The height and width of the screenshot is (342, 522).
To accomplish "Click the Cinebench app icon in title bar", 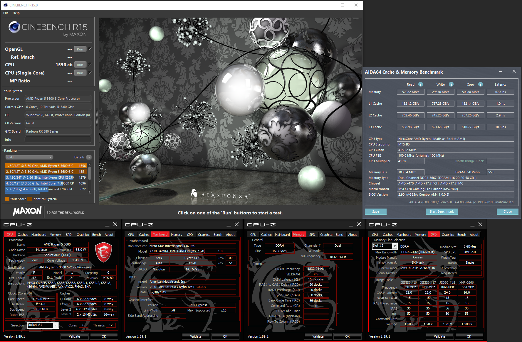I will [x=5, y=5].
